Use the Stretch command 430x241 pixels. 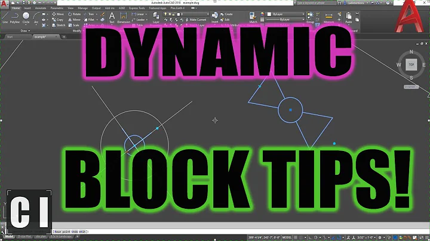pos(59,25)
